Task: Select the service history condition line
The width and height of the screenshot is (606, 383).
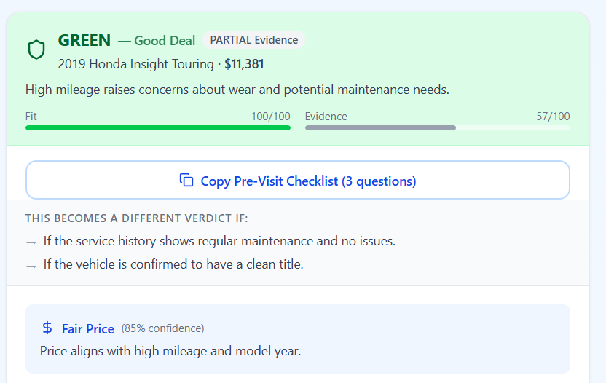Action: [x=219, y=241]
